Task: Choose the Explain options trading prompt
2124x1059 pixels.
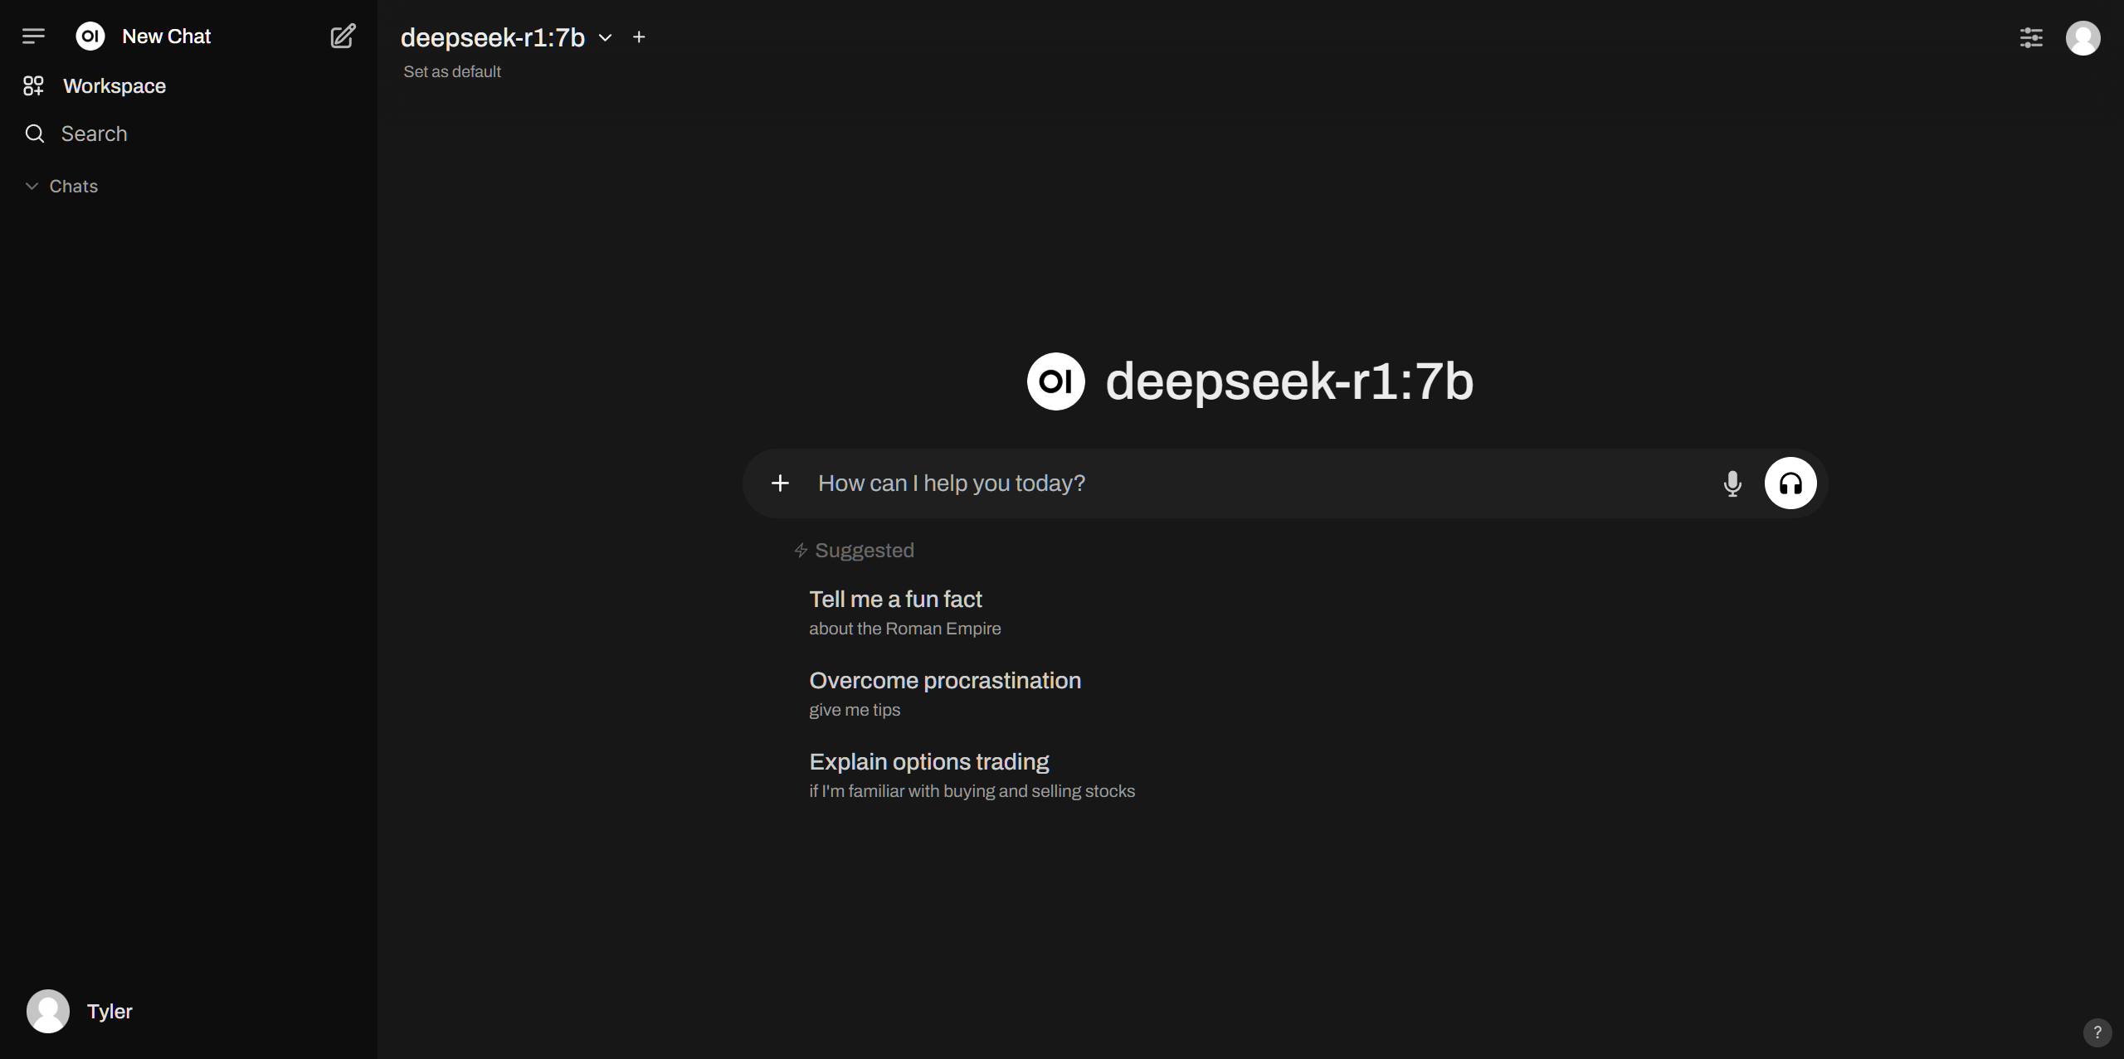Action: [x=928, y=760]
